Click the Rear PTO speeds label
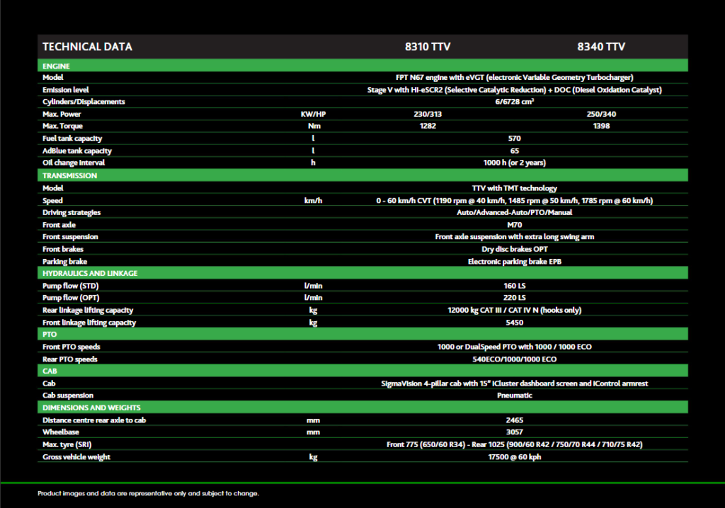 pos(70,359)
